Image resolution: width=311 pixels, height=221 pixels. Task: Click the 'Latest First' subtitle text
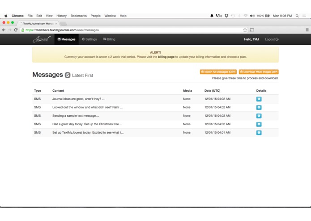coord(82,75)
